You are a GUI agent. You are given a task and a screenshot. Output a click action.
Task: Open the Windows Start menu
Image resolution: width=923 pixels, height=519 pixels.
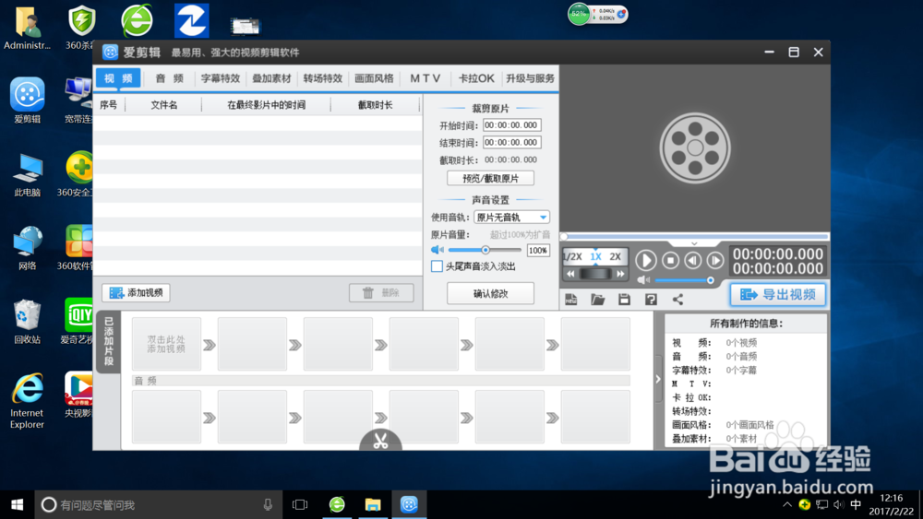(17, 505)
